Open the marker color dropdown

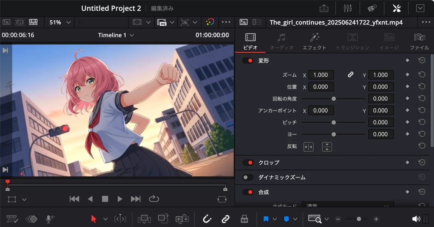295,219
